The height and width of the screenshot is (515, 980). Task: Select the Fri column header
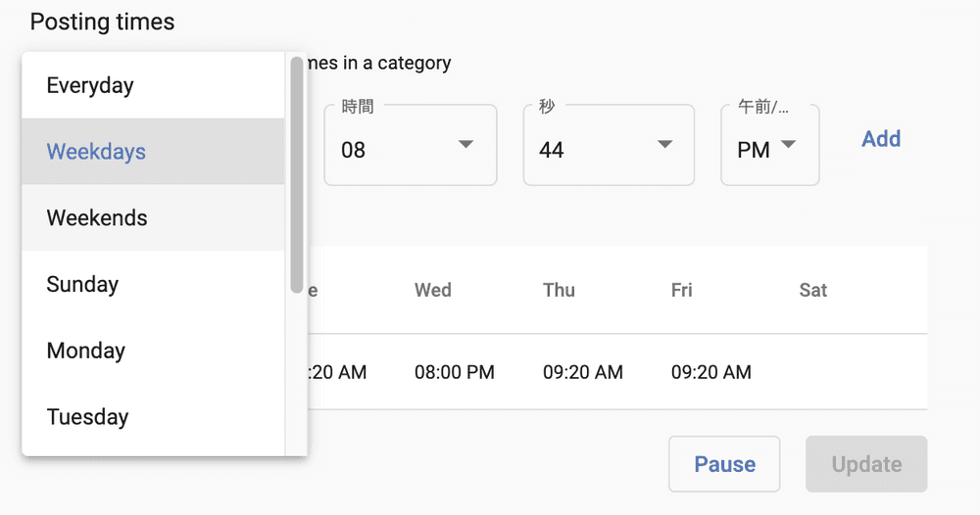(x=682, y=290)
